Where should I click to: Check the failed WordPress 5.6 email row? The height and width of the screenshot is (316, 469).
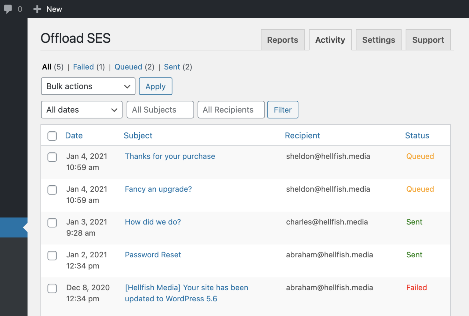pos(52,288)
